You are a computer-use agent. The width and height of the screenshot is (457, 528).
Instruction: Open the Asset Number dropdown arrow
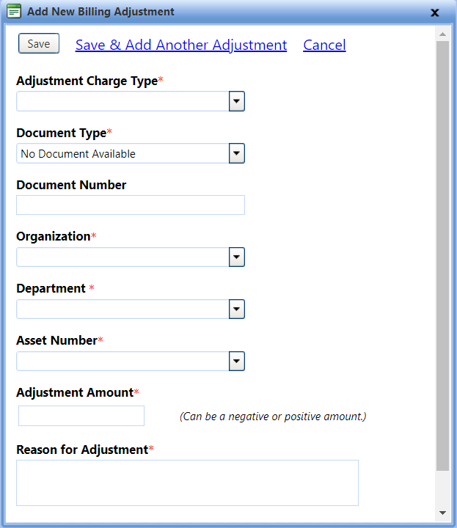pyautogui.click(x=237, y=361)
